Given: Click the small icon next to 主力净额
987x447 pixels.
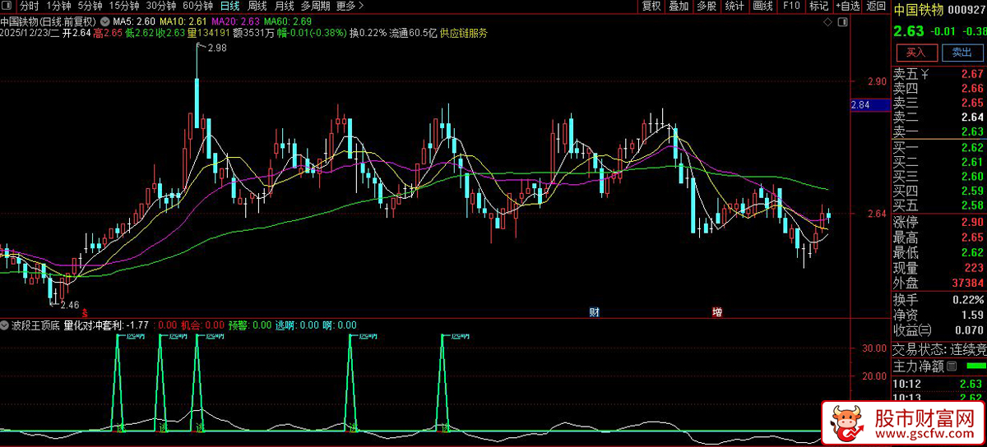Looking at the screenshot, I should click(952, 366).
